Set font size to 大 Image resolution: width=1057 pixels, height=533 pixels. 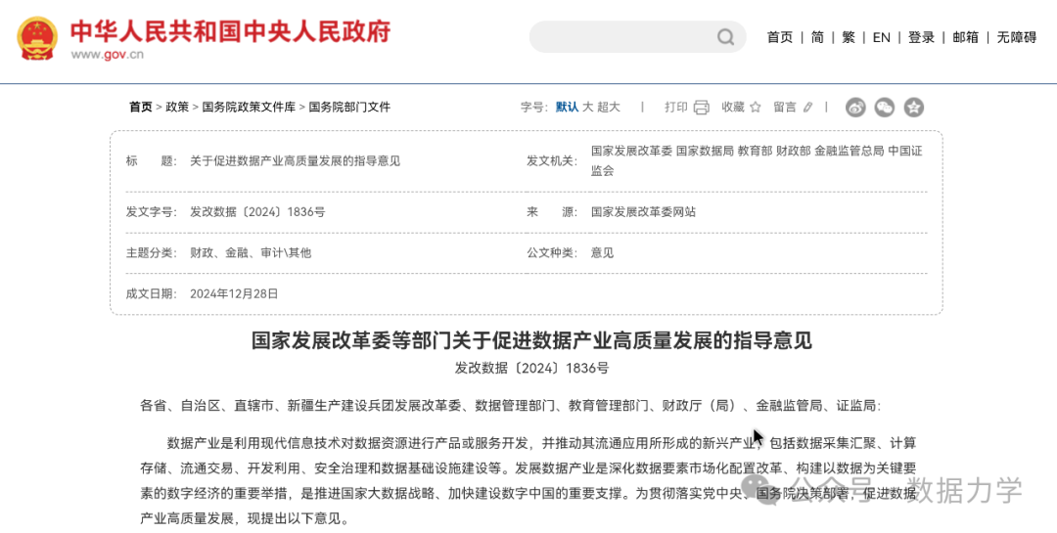(588, 107)
